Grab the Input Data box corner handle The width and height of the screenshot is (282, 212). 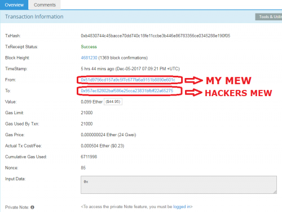[275, 192]
